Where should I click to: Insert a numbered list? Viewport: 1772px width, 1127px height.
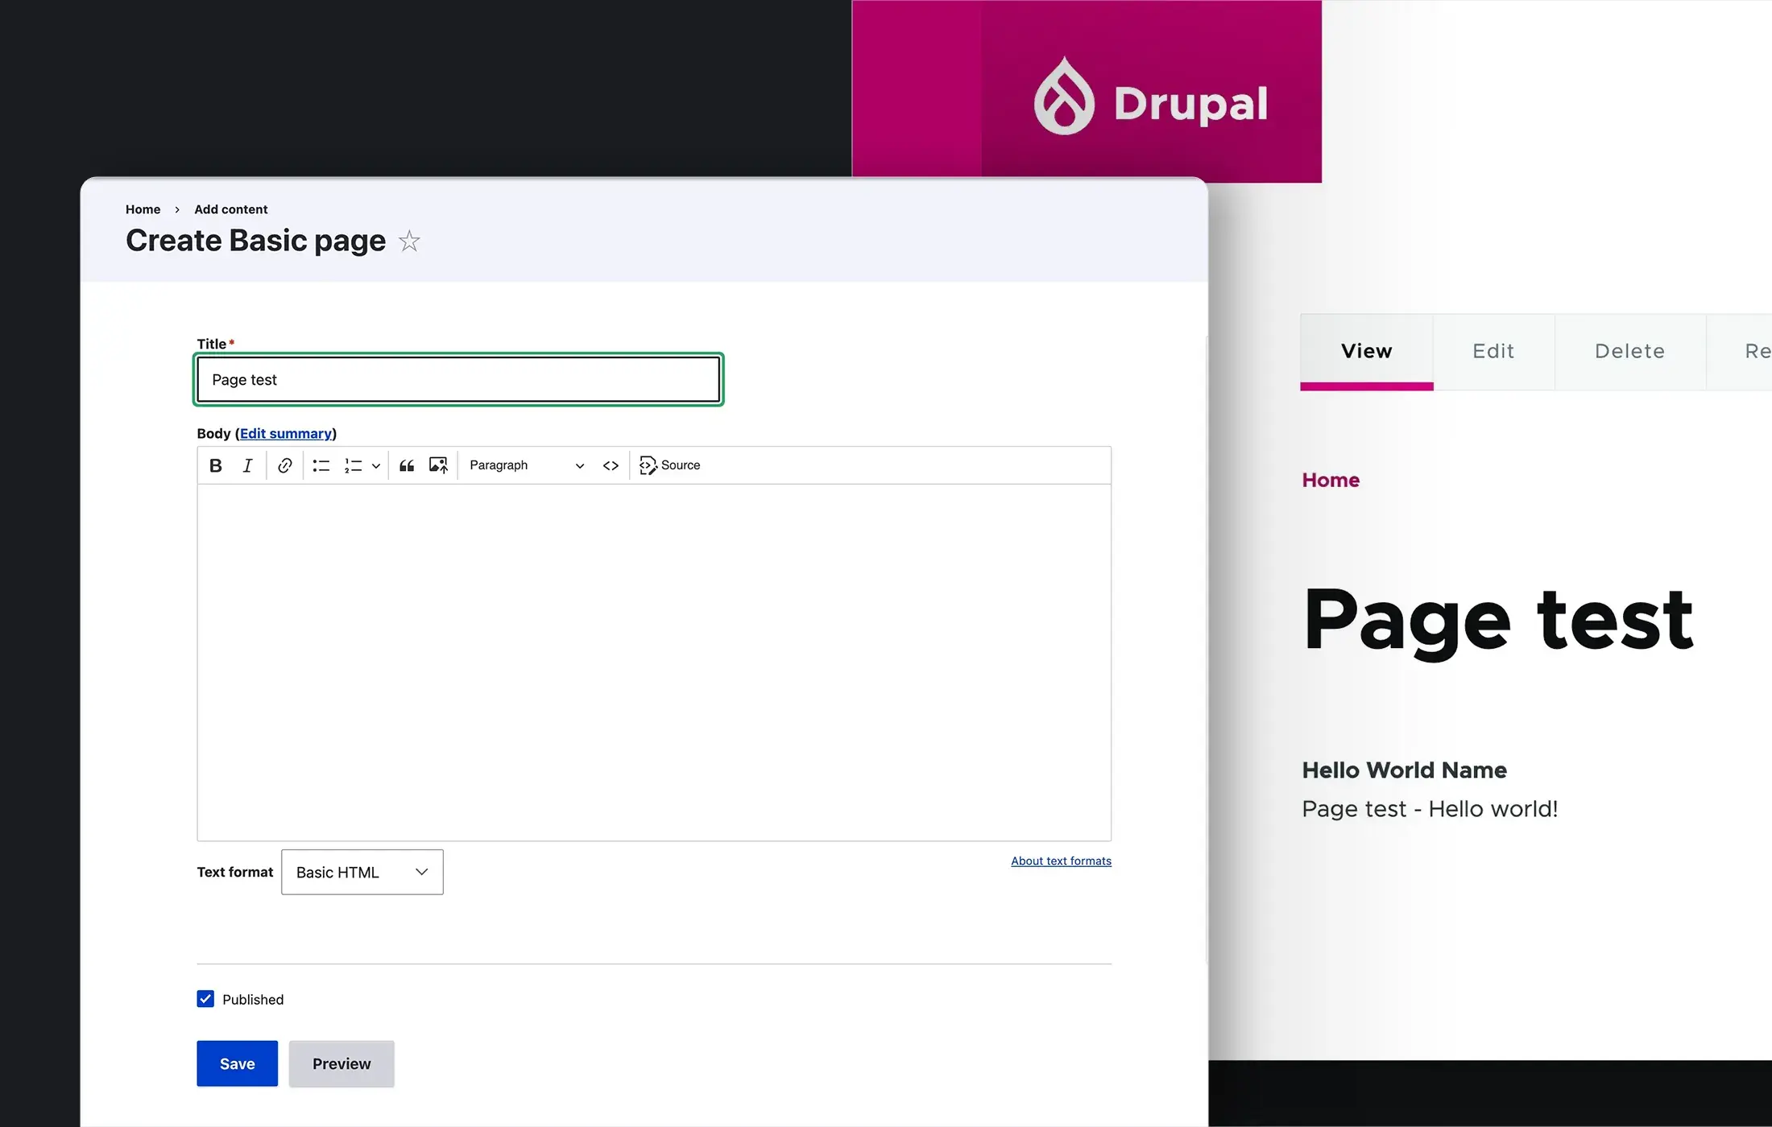point(353,465)
